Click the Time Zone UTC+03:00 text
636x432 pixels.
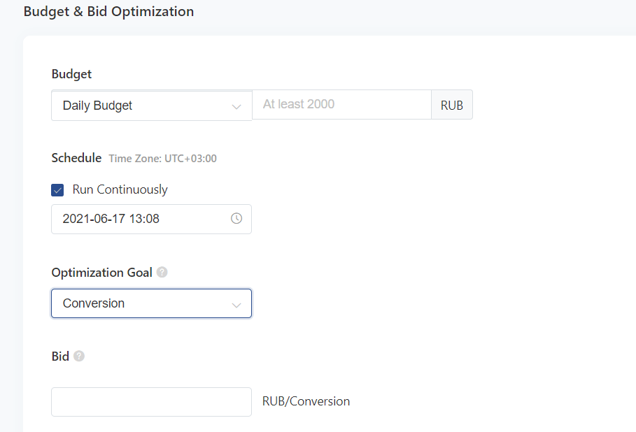[162, 159]
